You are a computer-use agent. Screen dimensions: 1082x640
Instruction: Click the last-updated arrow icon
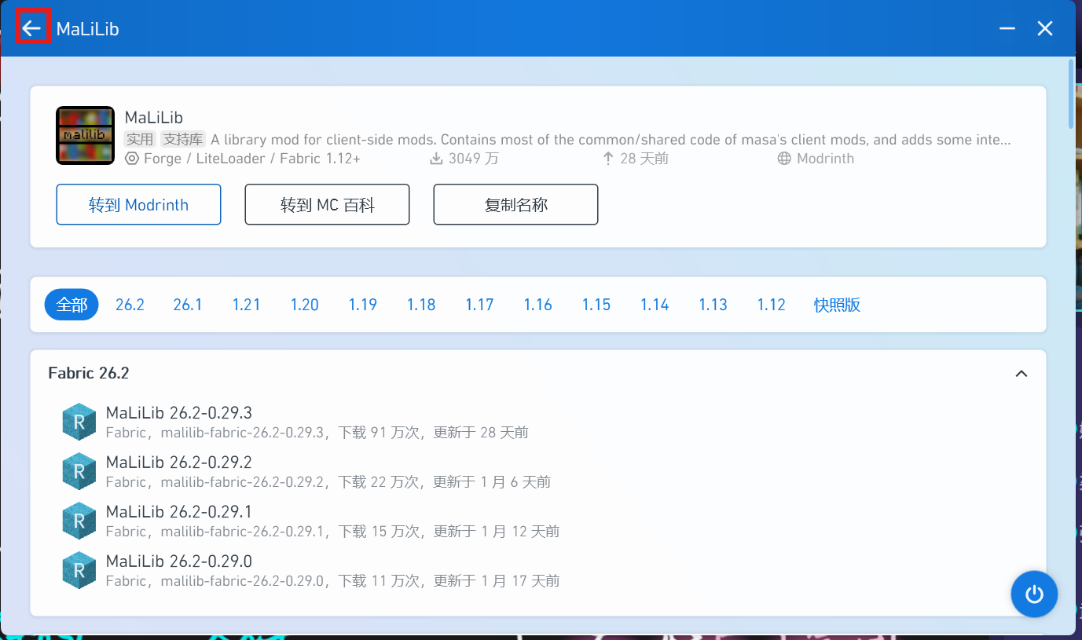click(607, 159)
